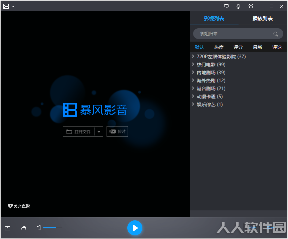288x239 pixels.
Task: Select the 热门电影 (99) row text
Action: pyautogui.click(x=211, y=65)
